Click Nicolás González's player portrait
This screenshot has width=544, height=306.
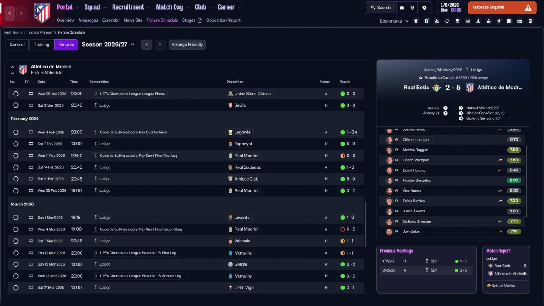click(x=389, y=181)
